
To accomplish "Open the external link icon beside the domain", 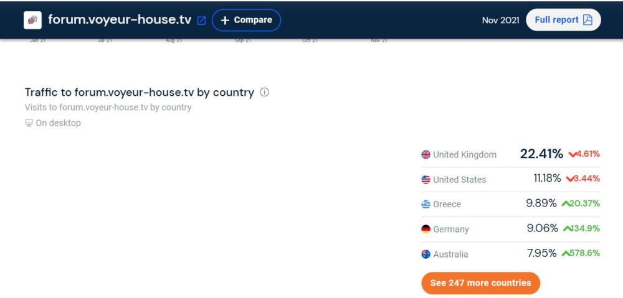I will click(201, 21).
